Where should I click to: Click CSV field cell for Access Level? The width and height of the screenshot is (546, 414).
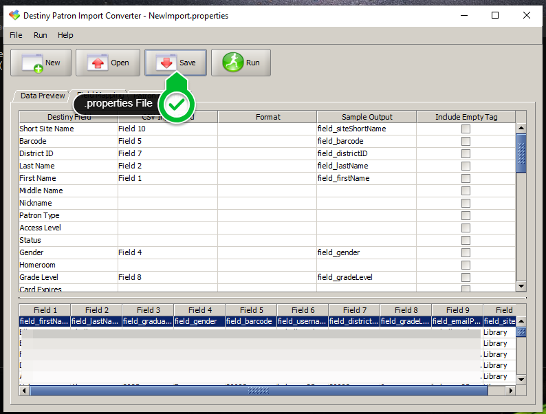click(x=168, y=228)
